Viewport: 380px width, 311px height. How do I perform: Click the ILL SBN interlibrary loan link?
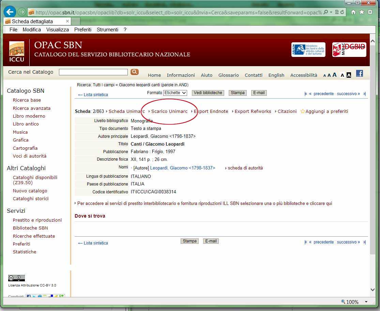click(x=204, y=203)
